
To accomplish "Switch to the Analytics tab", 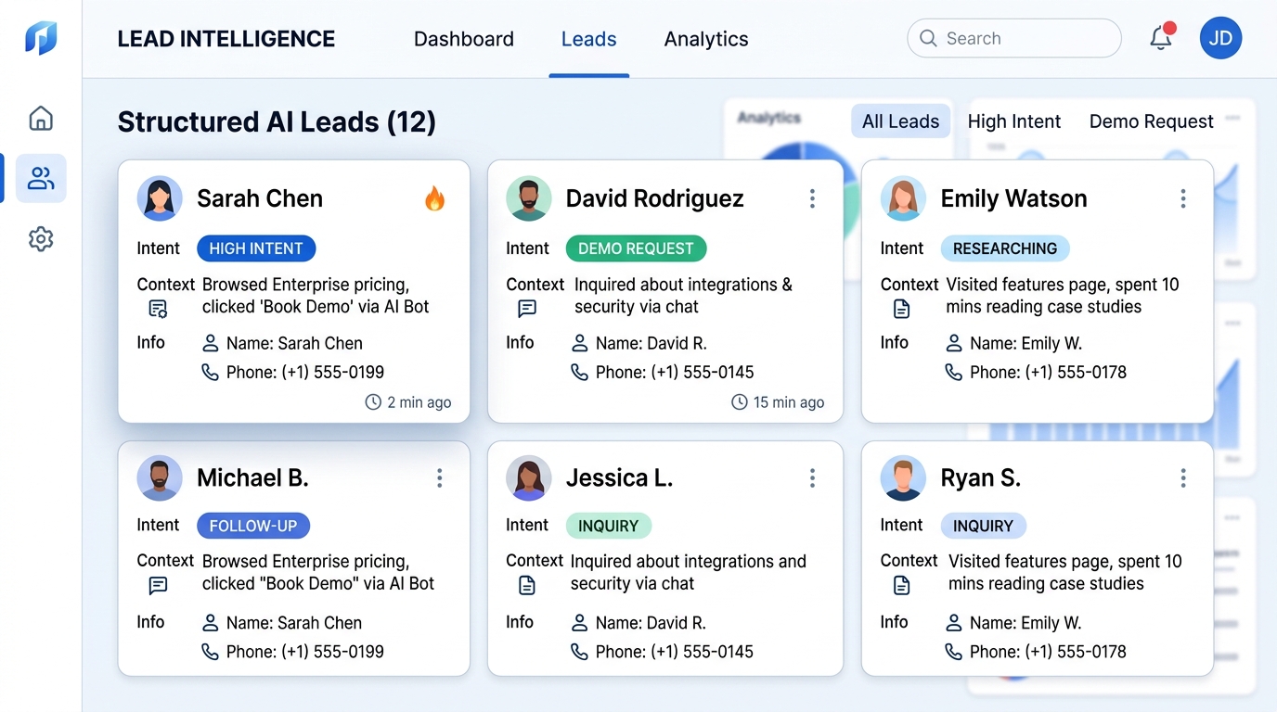I will (706, 39).
